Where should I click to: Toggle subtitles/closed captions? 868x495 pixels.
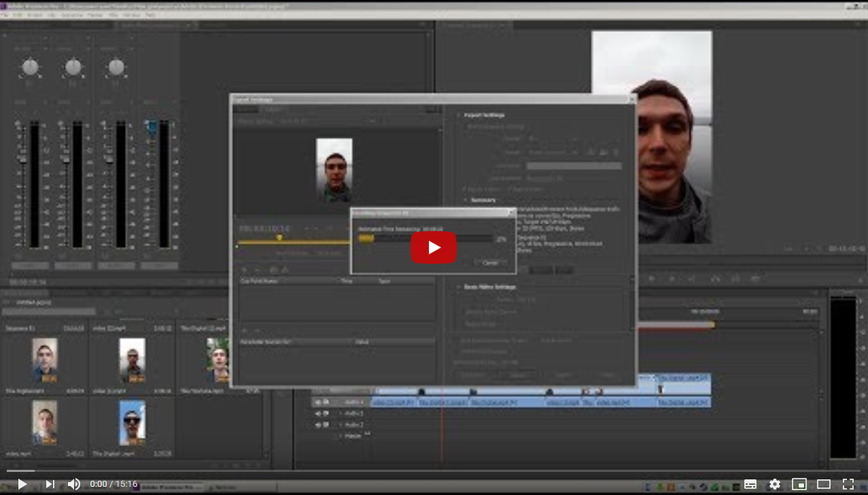tap(751, 484)
